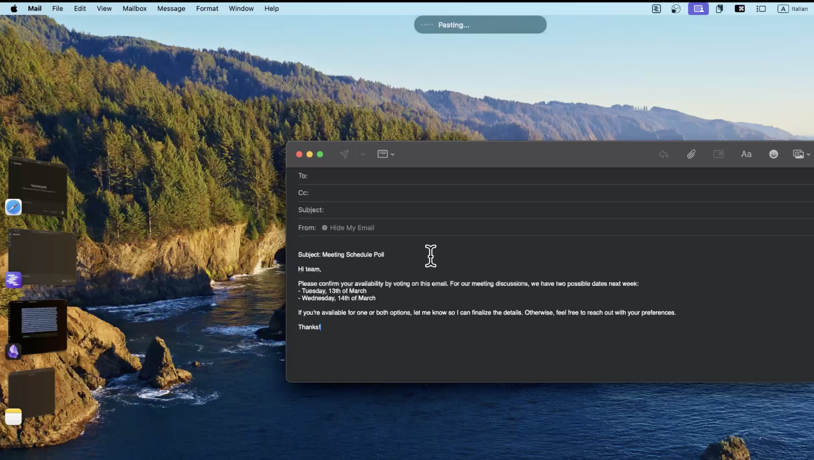Click the markup annotation icon
This screenshot has height=460, width=814.
[718, 154]
